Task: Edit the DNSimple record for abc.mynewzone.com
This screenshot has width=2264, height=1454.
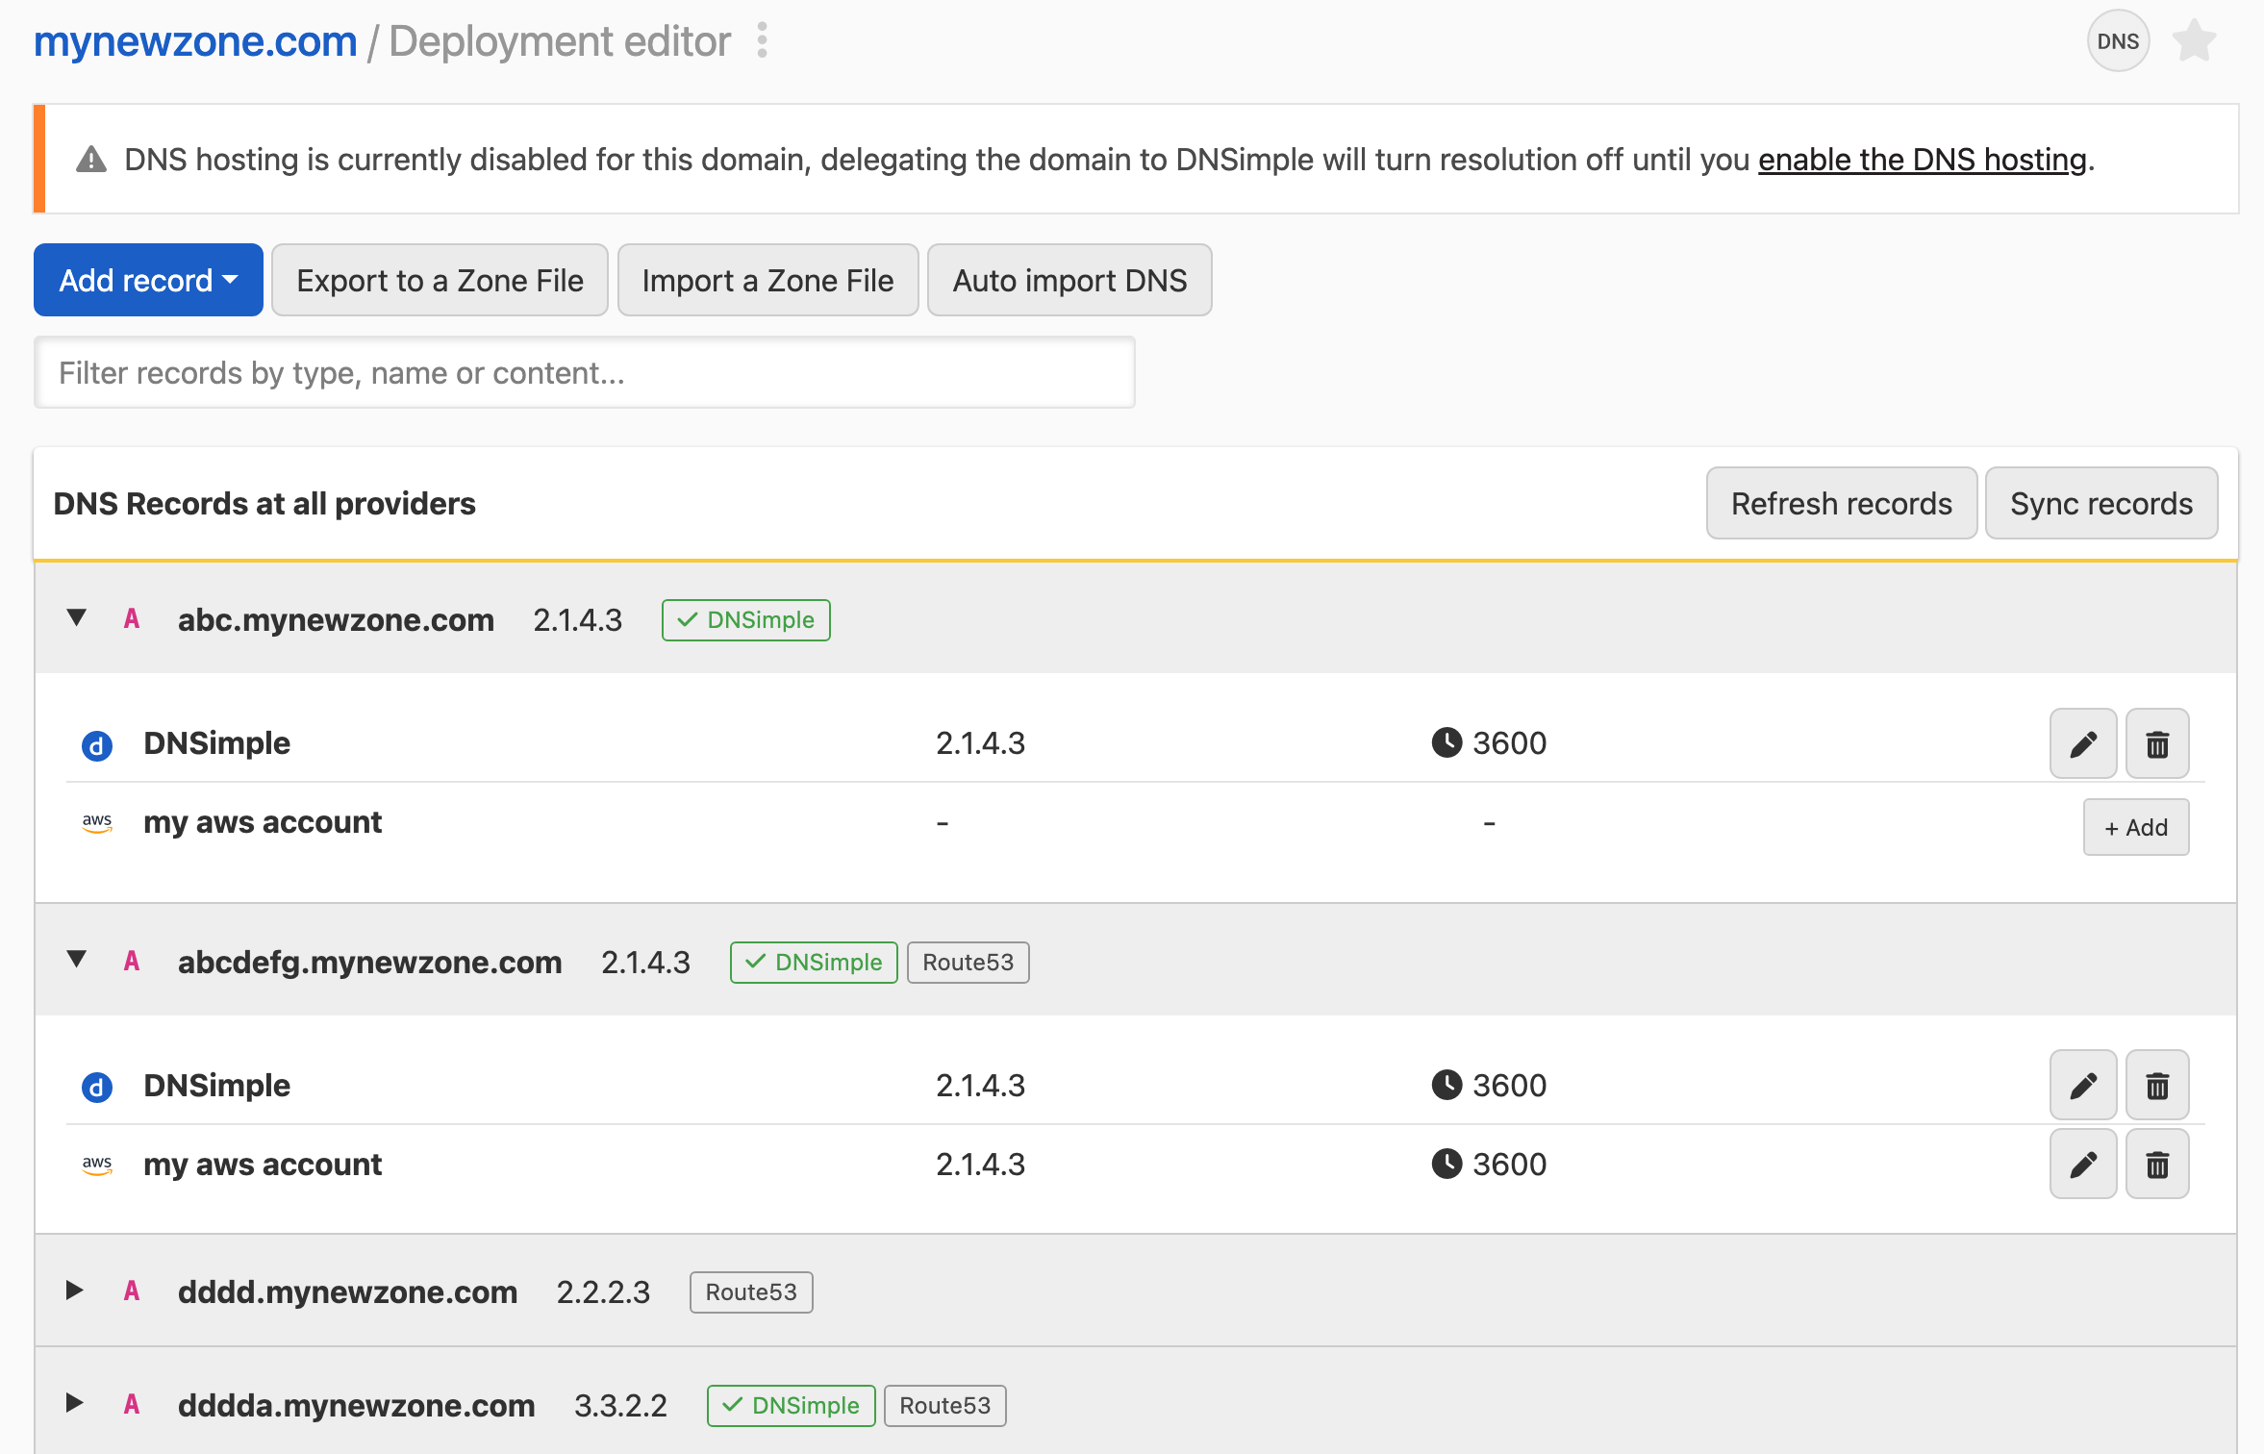Action: 2082,743
